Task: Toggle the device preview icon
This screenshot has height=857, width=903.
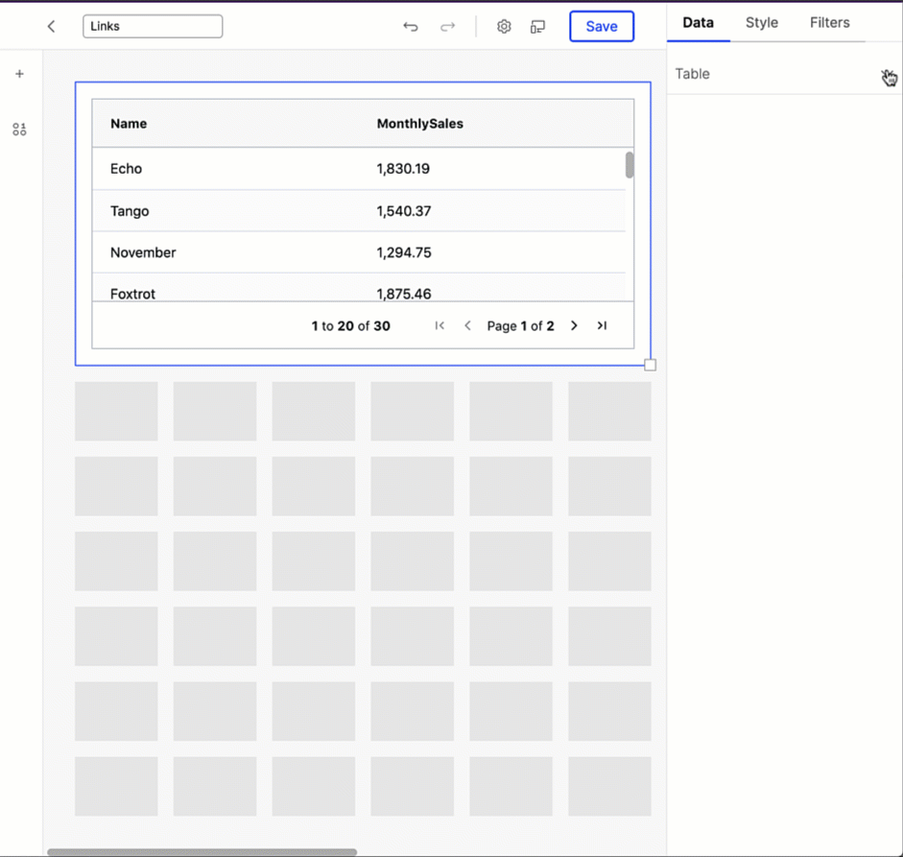Action: [538, 26]
